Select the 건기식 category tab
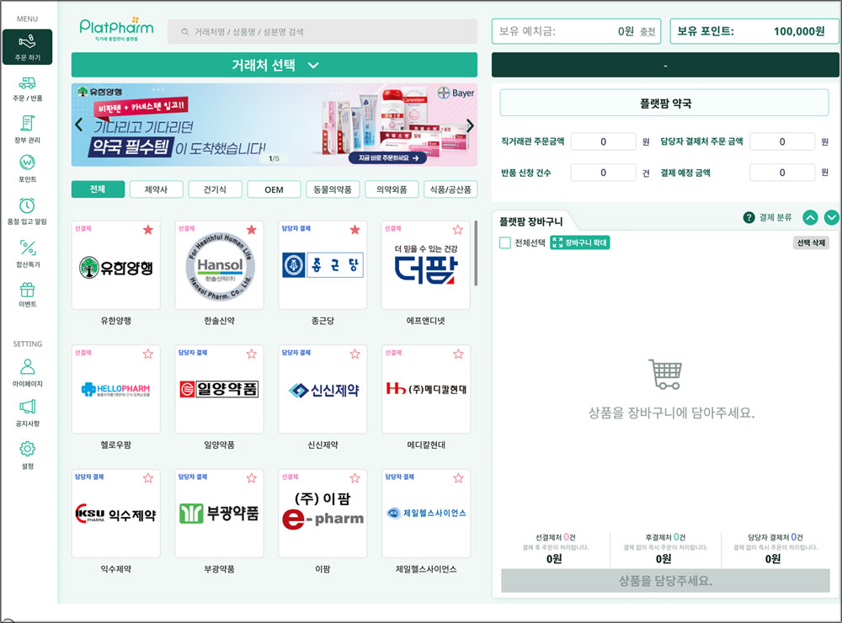Screen dimensions: 842x623 [216, 189]
